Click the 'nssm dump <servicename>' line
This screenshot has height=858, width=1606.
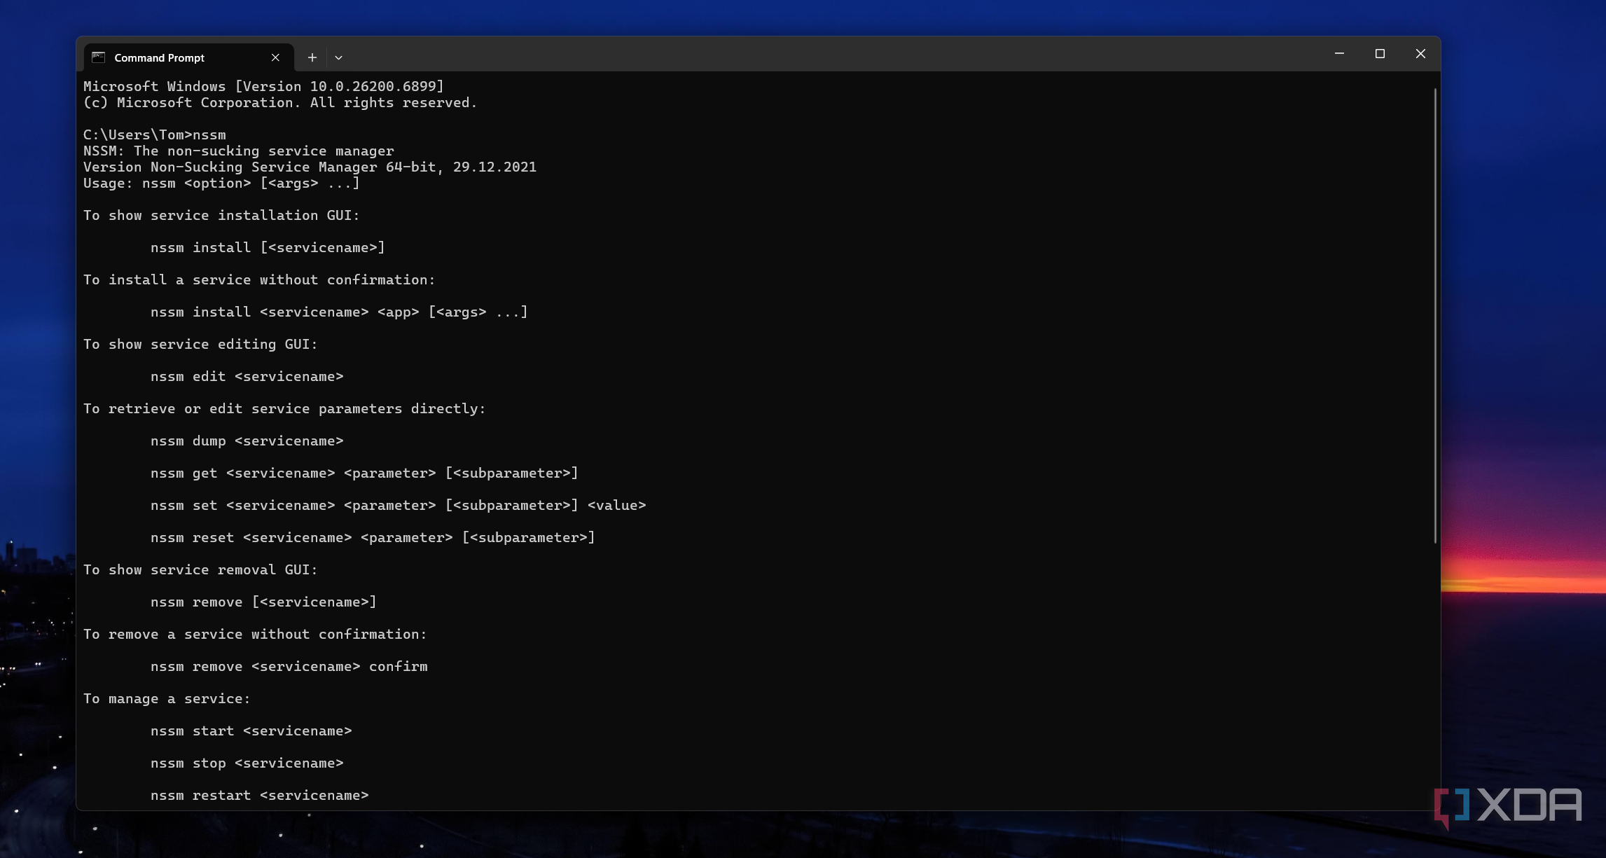pos(247,441)
